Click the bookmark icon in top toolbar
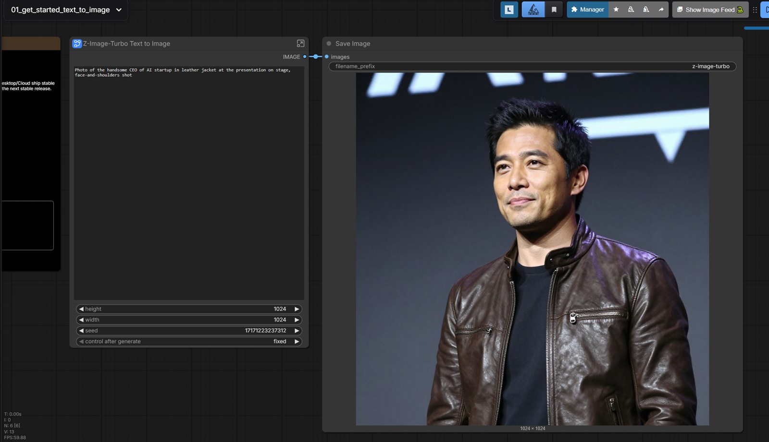Screen dimensions: 769x442 pyautogui.click(x=554, y=10)
